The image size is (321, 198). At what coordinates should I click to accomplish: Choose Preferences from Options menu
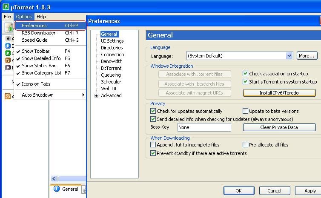[51, 26]
